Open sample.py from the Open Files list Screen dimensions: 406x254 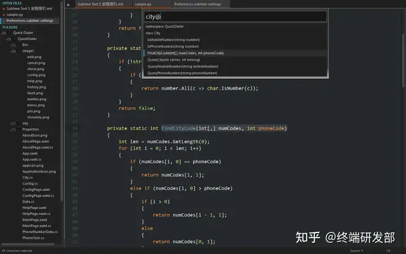[15, 15]
